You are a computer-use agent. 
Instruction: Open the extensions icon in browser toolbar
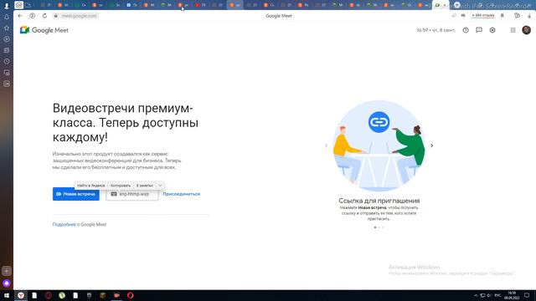517,16
